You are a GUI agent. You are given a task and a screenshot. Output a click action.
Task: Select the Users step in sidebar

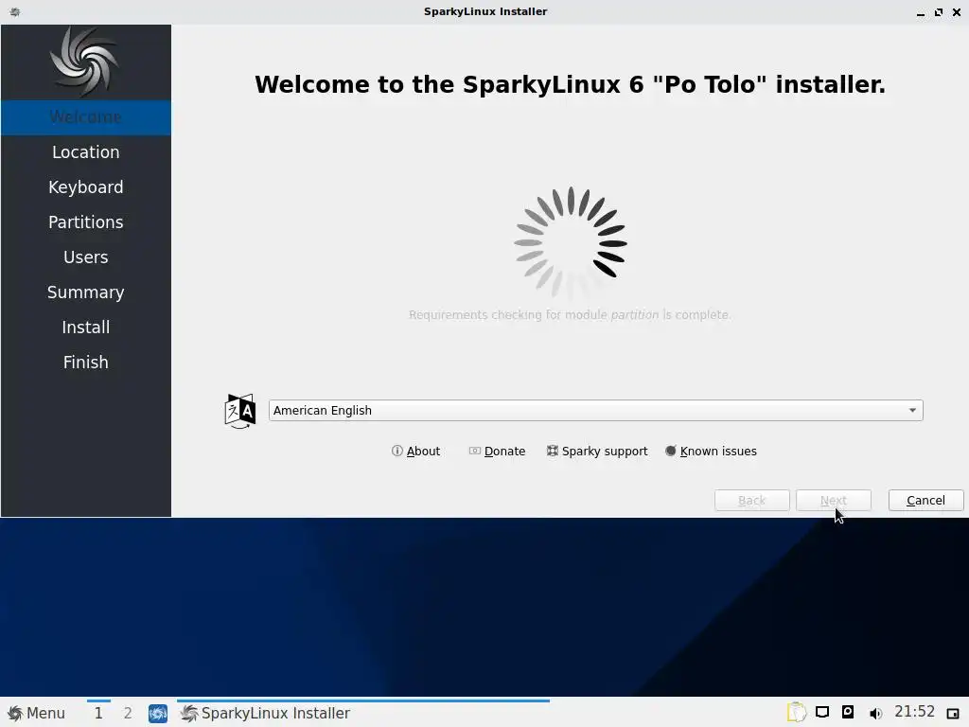[86, 257]
